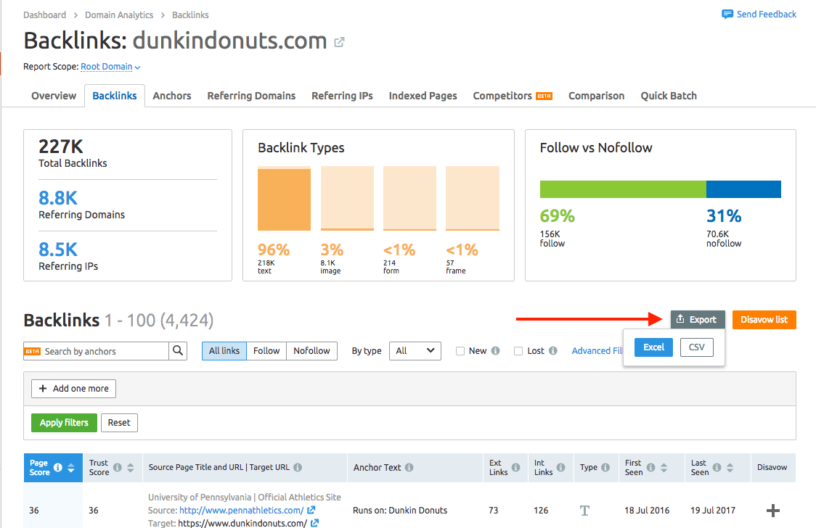Screen dimensions: 816x528
Task: Open Advanced Filters link
Action: pyautogui.click(x=597, y=351)
